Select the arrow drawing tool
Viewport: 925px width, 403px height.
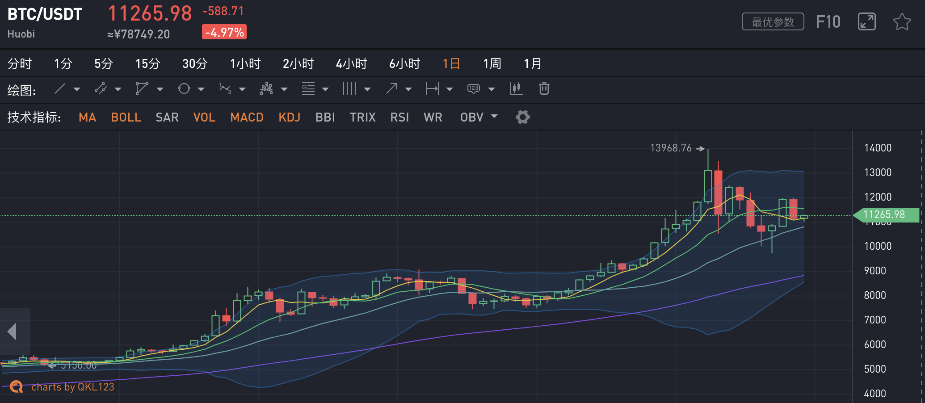click(x=391, y=88)
